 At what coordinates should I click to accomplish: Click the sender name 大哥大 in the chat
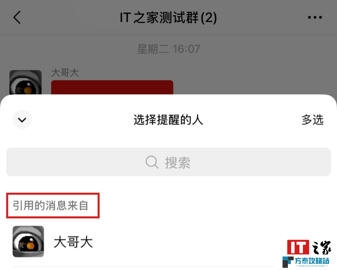pos(65,73)
